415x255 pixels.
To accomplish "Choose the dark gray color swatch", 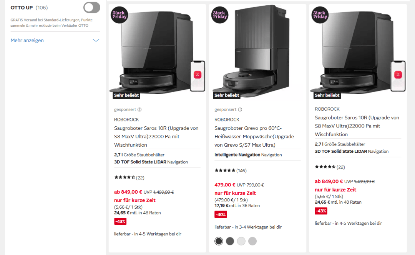I will [x=230, y=241].
